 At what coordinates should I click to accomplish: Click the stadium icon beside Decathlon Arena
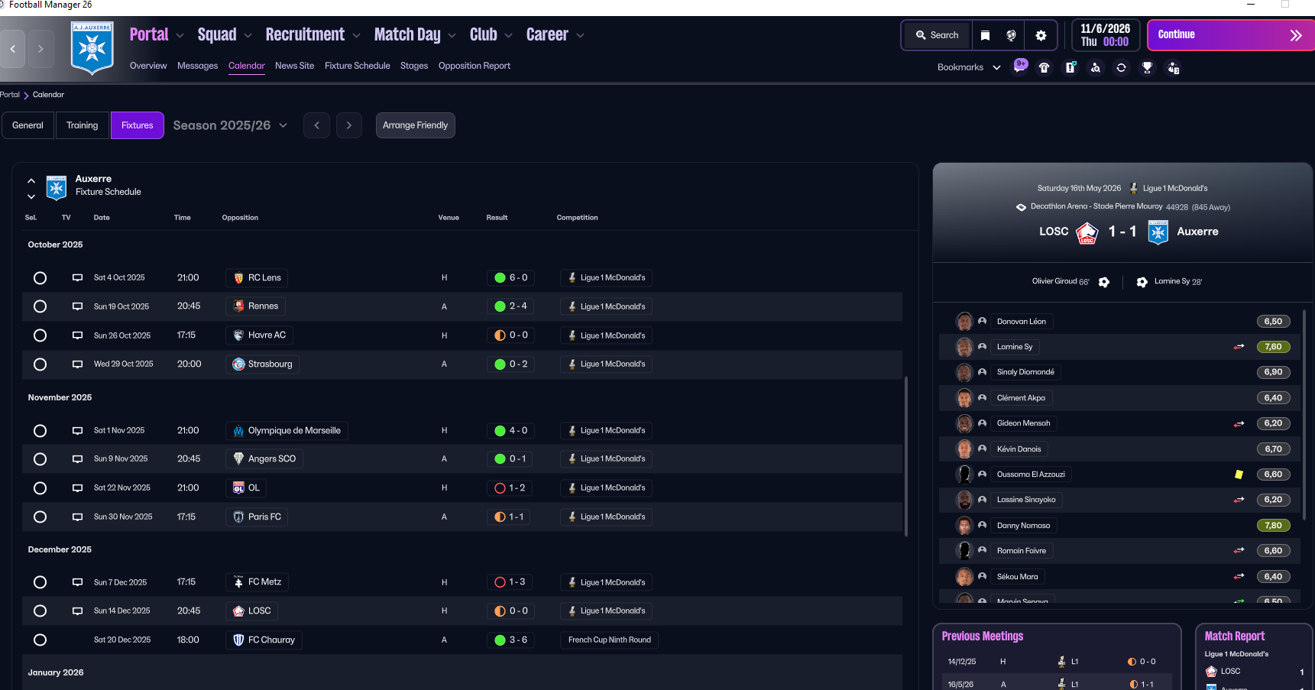(x=1021, y=207)
